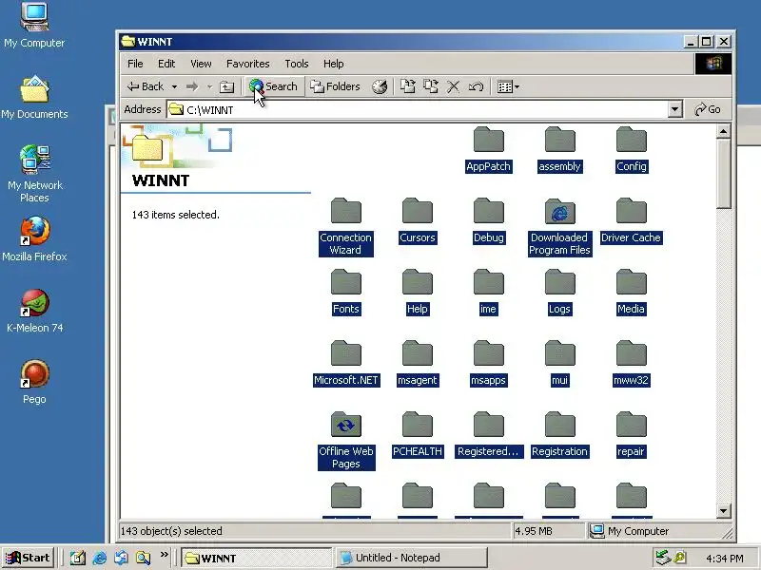
Task: Select the Fonts folder icon
Action: click(x=345, y=282)
